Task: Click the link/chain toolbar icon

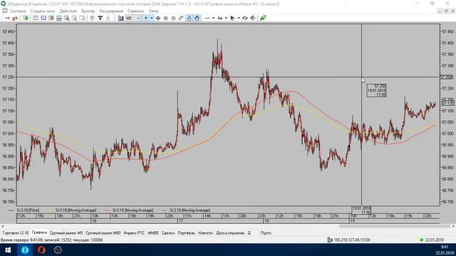Action: click(245, 18)
